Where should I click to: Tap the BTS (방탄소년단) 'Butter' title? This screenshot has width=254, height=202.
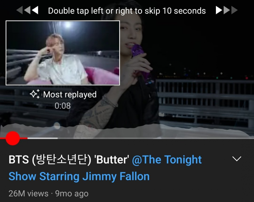tap(69, 160)
